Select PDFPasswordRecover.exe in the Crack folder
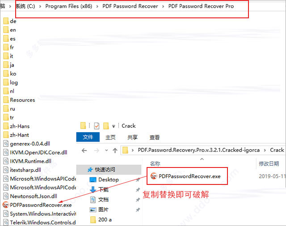This screenshot has height=226, width=286. tap(186, 176)
